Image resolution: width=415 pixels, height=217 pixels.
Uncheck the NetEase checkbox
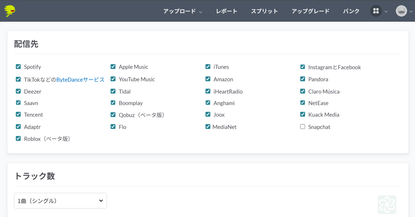(x=303, y=102)
